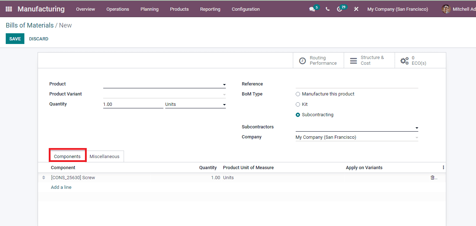Open the Product dropdown
Image resolution: width=476 pixels, height=226 pixels.
click(x=224, y=85)
